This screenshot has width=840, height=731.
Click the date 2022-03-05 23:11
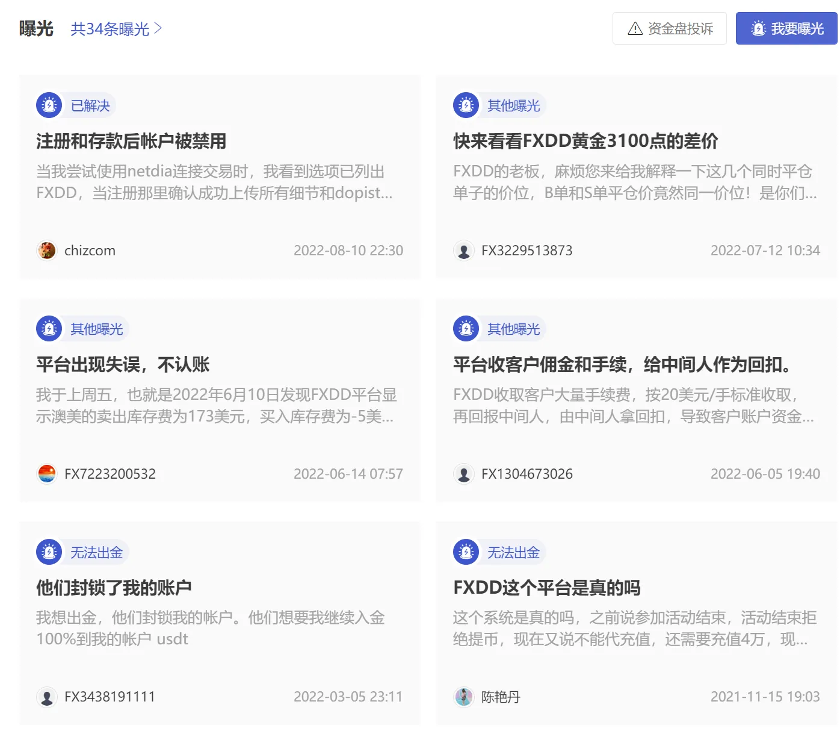[x=348, y=697]
